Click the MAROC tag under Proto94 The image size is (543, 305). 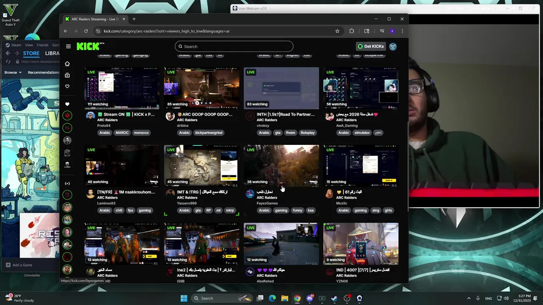click(122, 133)
